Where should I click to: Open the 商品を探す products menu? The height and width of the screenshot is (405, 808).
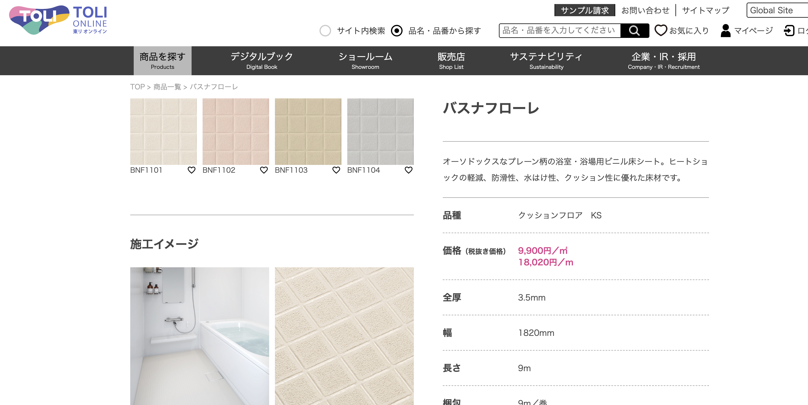click(x=162, y=60)
